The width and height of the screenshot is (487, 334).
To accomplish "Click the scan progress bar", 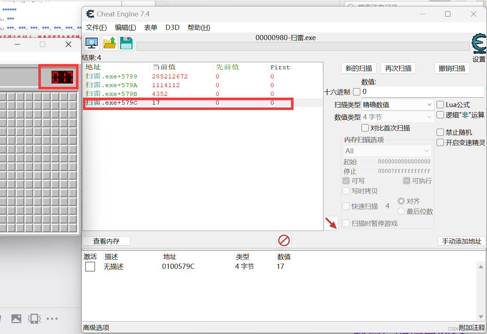I will (303, 46).
